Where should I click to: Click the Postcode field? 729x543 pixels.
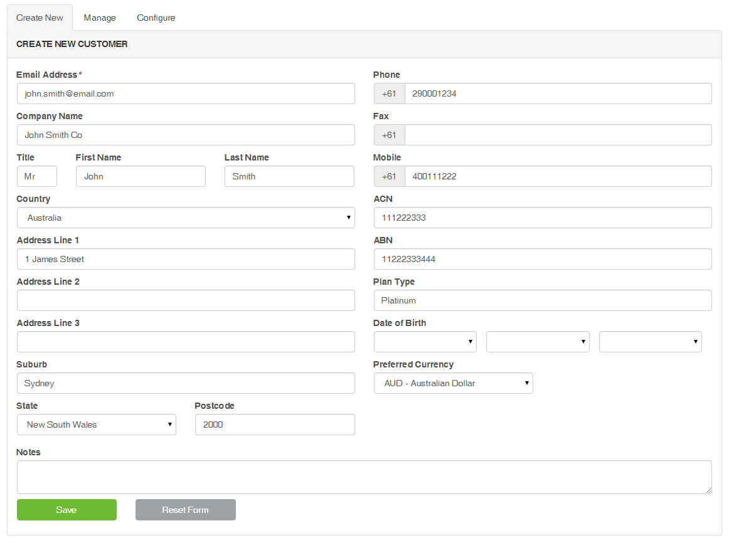click(275, 424)
